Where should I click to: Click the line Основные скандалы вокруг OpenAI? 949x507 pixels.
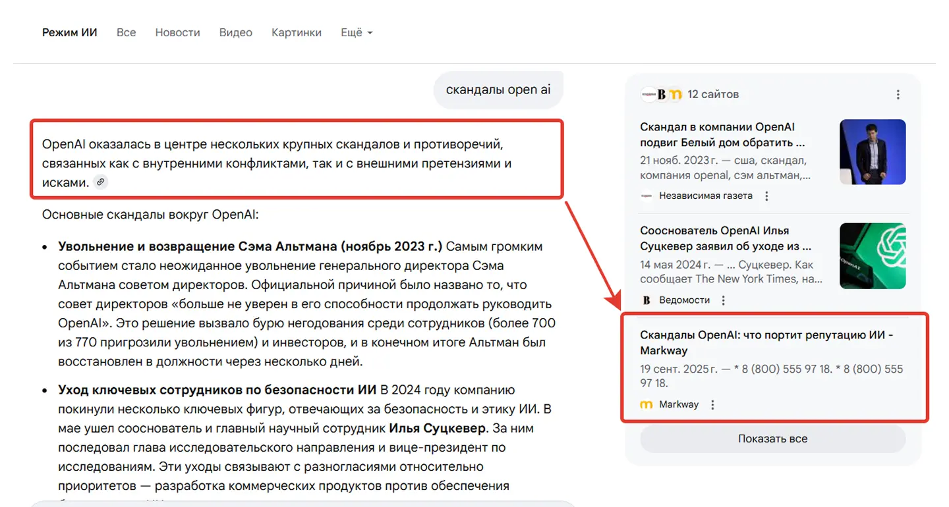click(151, 215)
